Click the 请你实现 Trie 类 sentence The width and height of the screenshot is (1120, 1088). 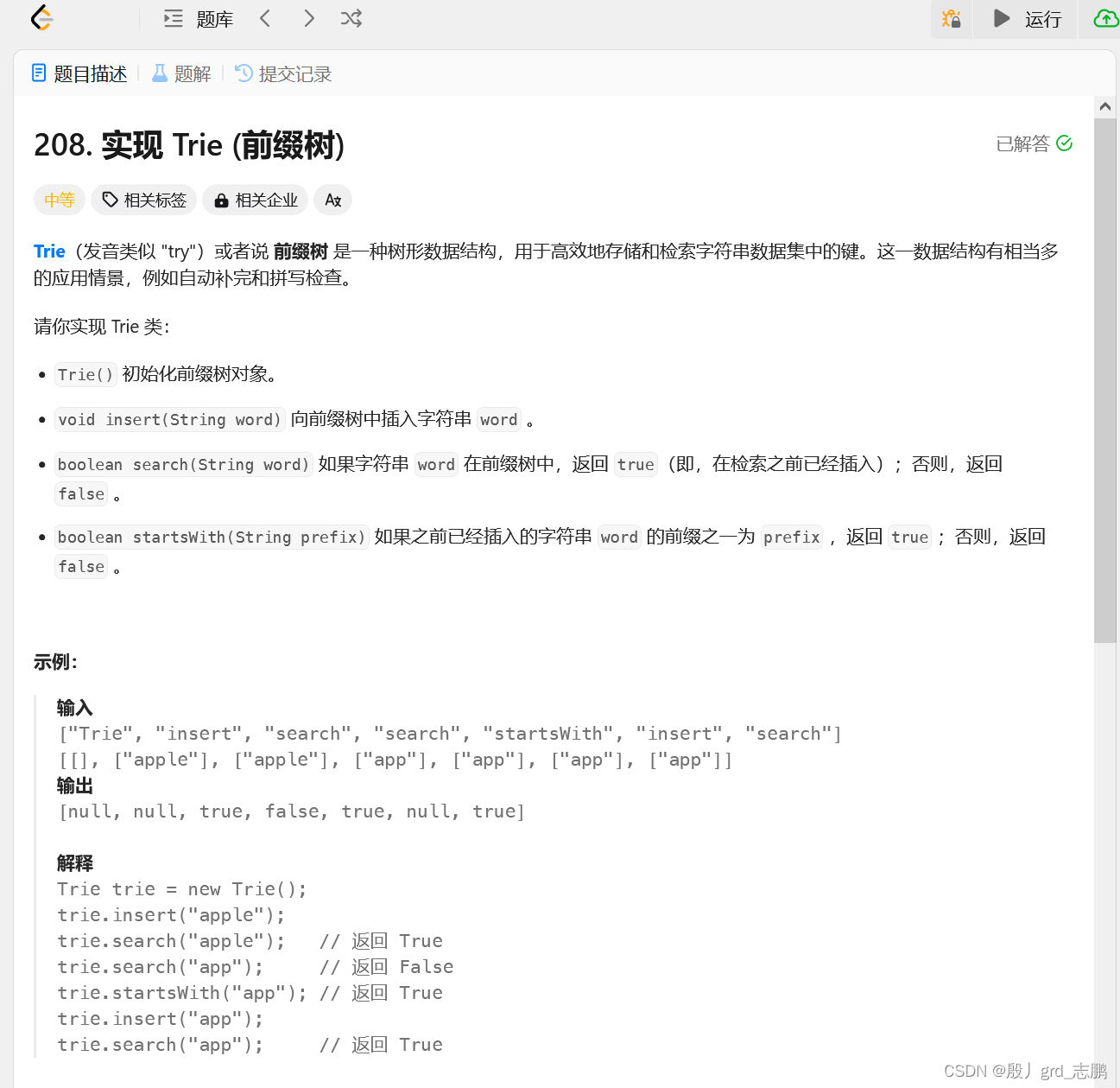coord(102,327)
